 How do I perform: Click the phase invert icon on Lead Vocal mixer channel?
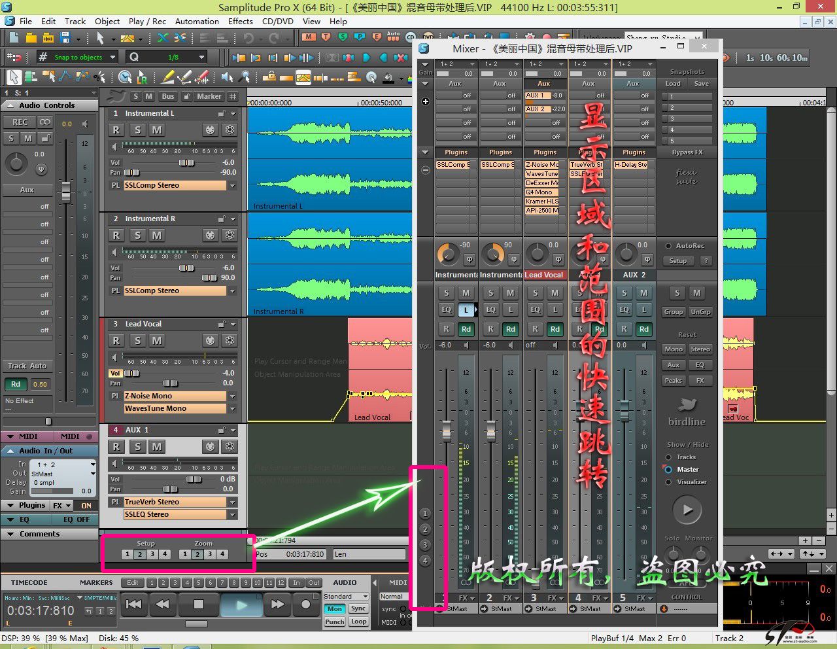click(558, 259)
